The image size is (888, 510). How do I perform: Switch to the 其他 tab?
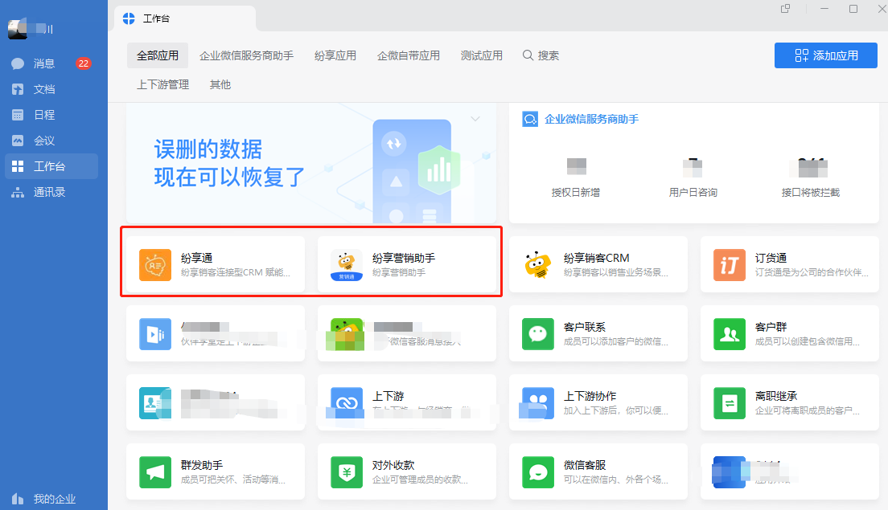(220, 84)
